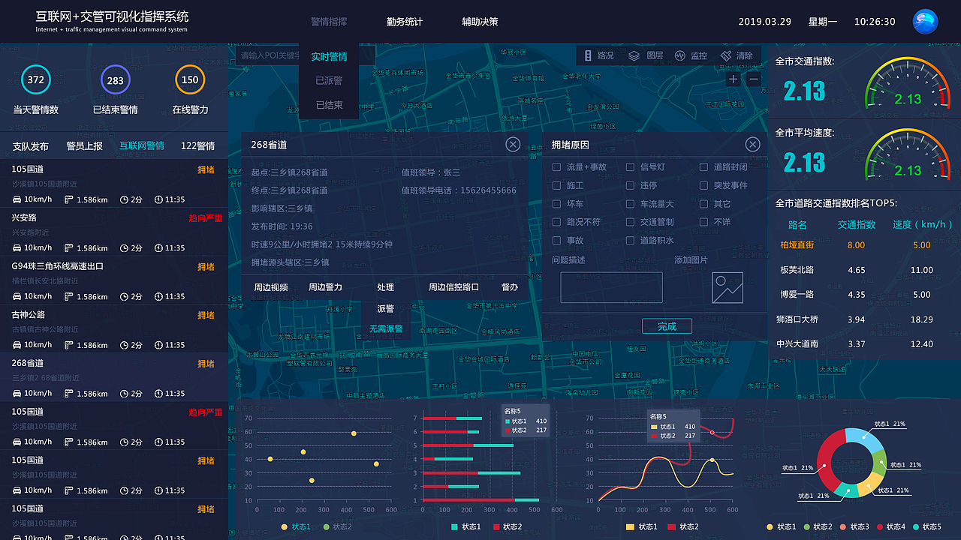
Task: Click the weather globe icon top right
Action: 925,22
